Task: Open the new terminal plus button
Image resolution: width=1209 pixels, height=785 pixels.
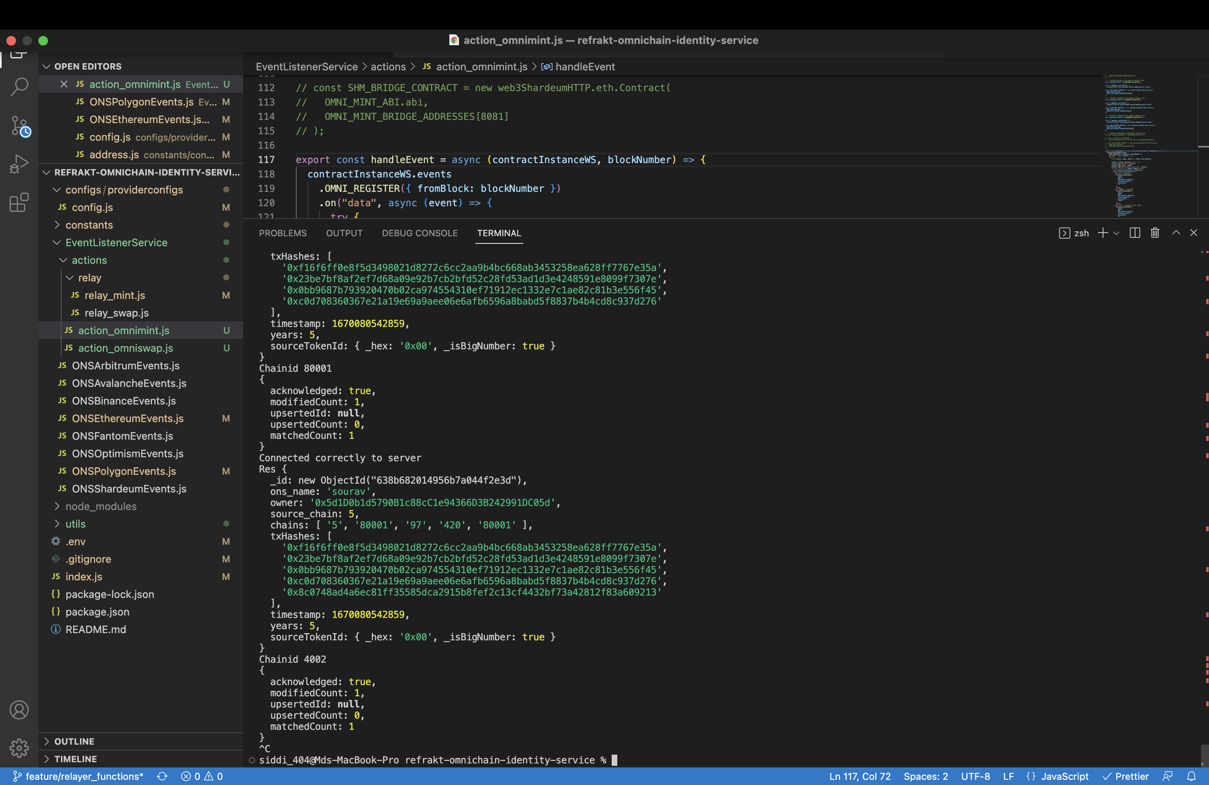Action: tap(1102, 233)
